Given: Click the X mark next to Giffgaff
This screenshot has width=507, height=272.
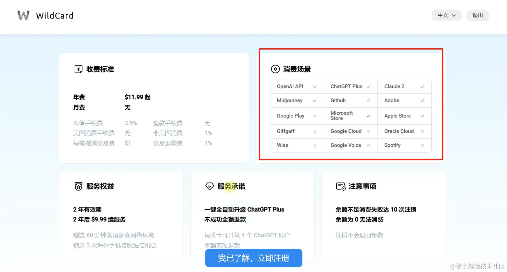Looking at the screenshot, I should [x=315, y=132].
